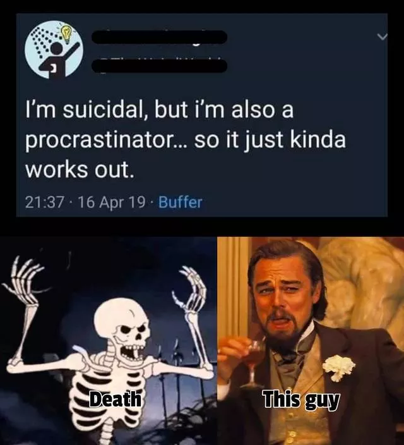The image size is (404, 445).
Task: Open the Buffer source link
Action: [x=181, y=202]
